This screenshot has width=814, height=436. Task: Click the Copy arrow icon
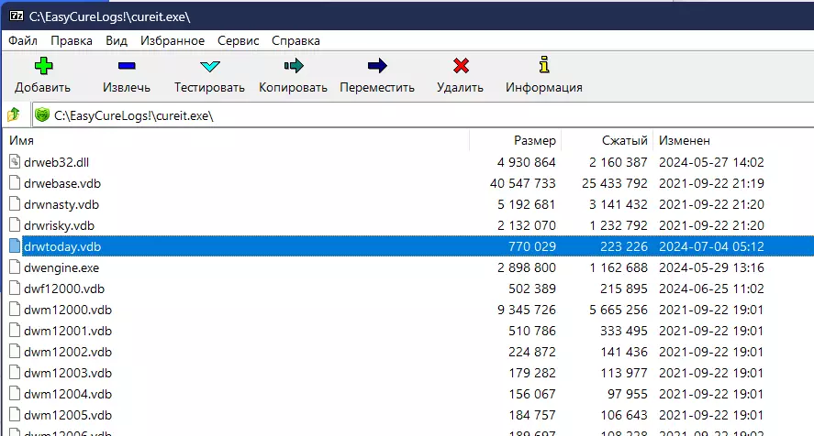click(294, 66)
